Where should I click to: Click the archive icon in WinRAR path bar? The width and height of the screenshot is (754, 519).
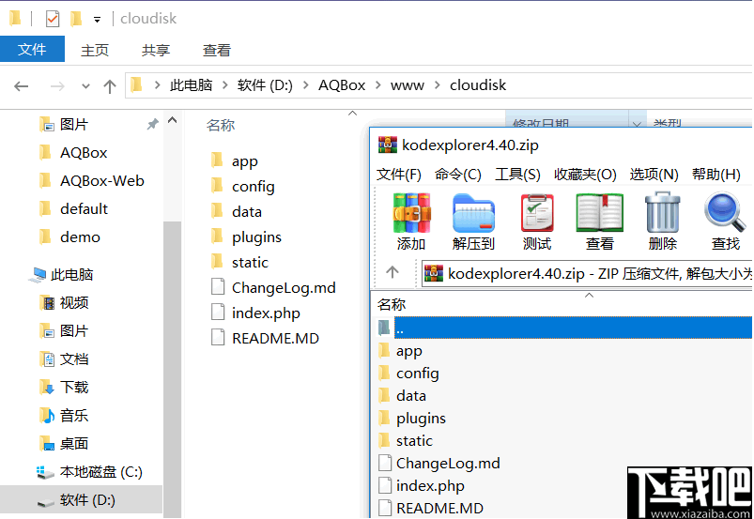434,273
